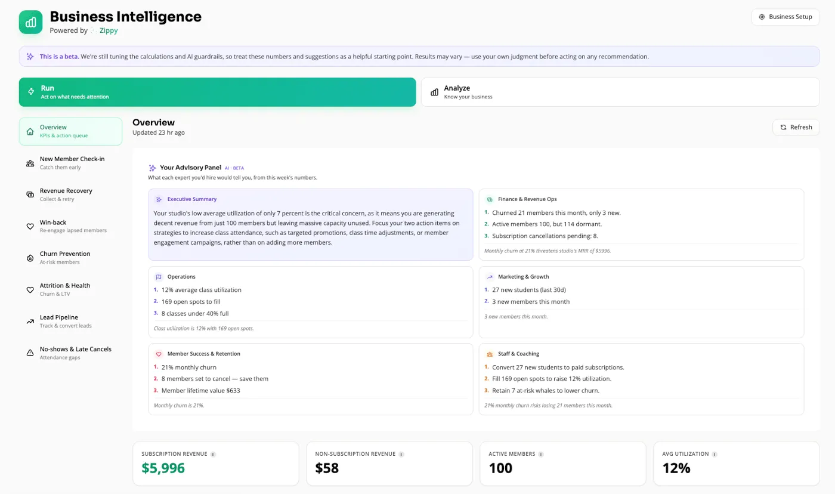Select Overview in the sidebar
This screenshot has height=494, width=835.
tap(70, 131)
